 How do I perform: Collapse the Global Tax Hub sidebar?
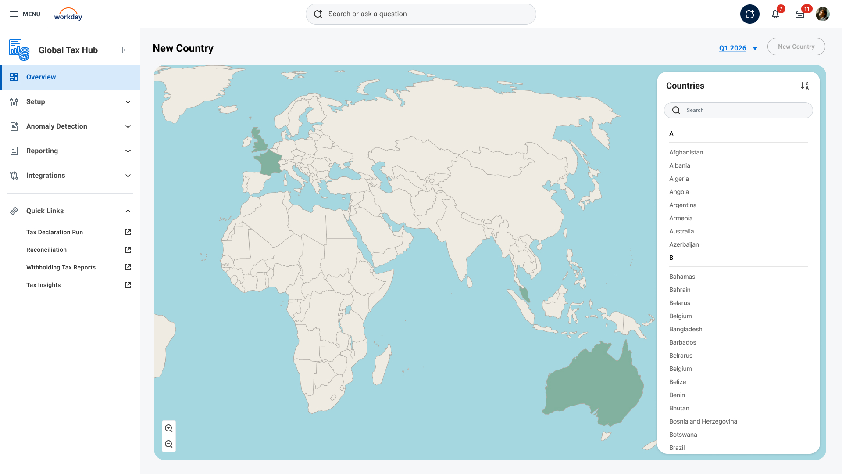[x=125, y=50]
